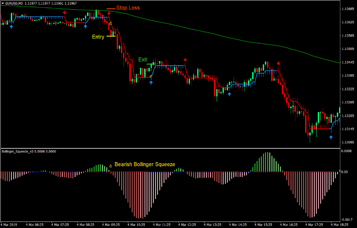Image resolution: width=357 pixels, height=228 pixels.
Task: Select the red arrow above the 12:25 price peak
Action: [185, 59]
